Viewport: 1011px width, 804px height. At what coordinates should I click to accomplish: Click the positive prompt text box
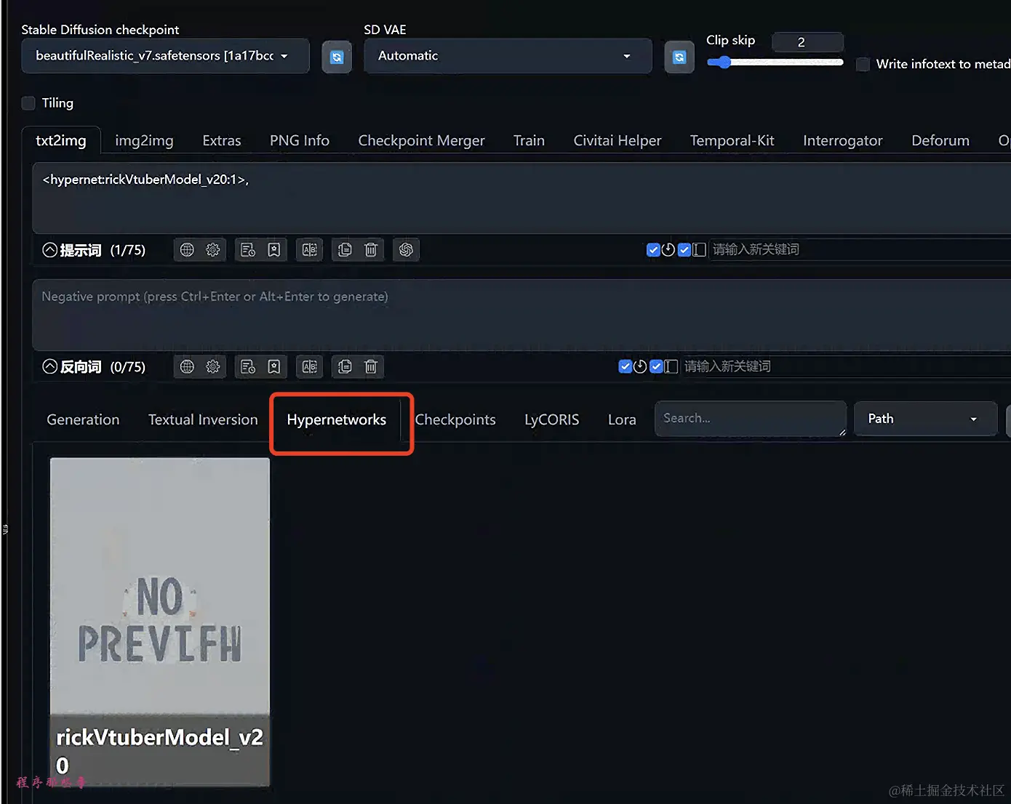point(521,198)
